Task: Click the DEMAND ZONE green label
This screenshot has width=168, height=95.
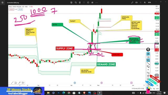Action: pos(106,64)
